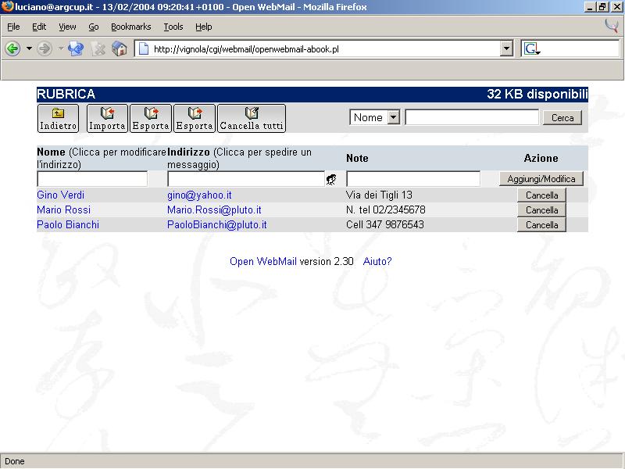Click the small icon beside the Indirizzo field
The image size is (625, 469).
click(x=331, y=180)
